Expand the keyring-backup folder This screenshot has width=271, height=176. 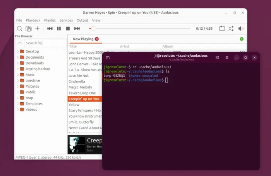point(18,69)
